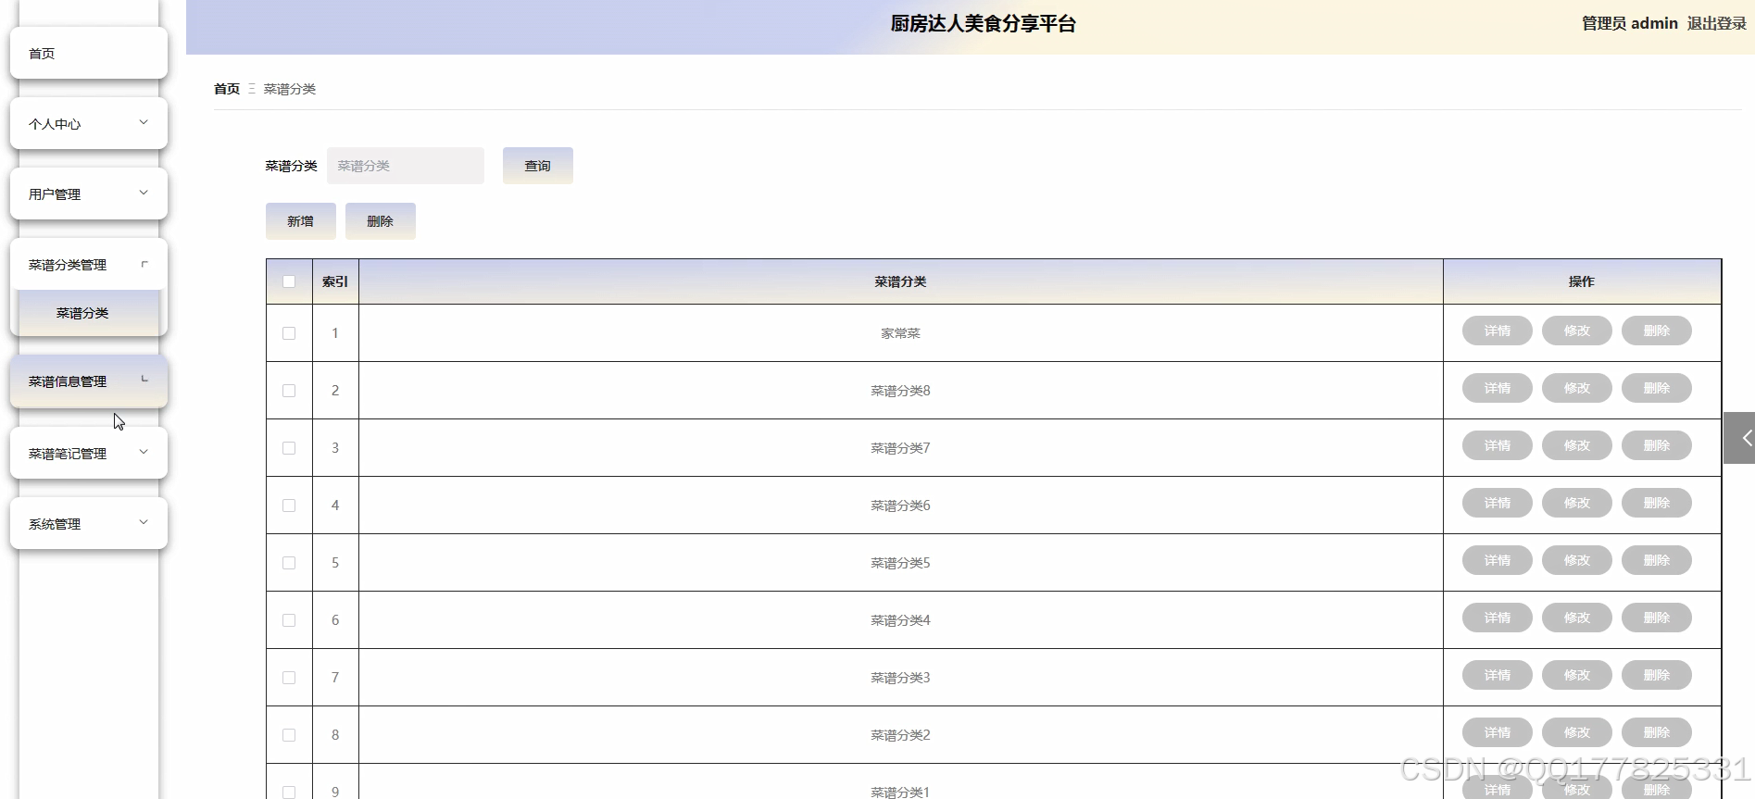Expand the 菜谱笔记管理 menu chevron
Screen dimensions: 1755x799
tap(144, 452)
